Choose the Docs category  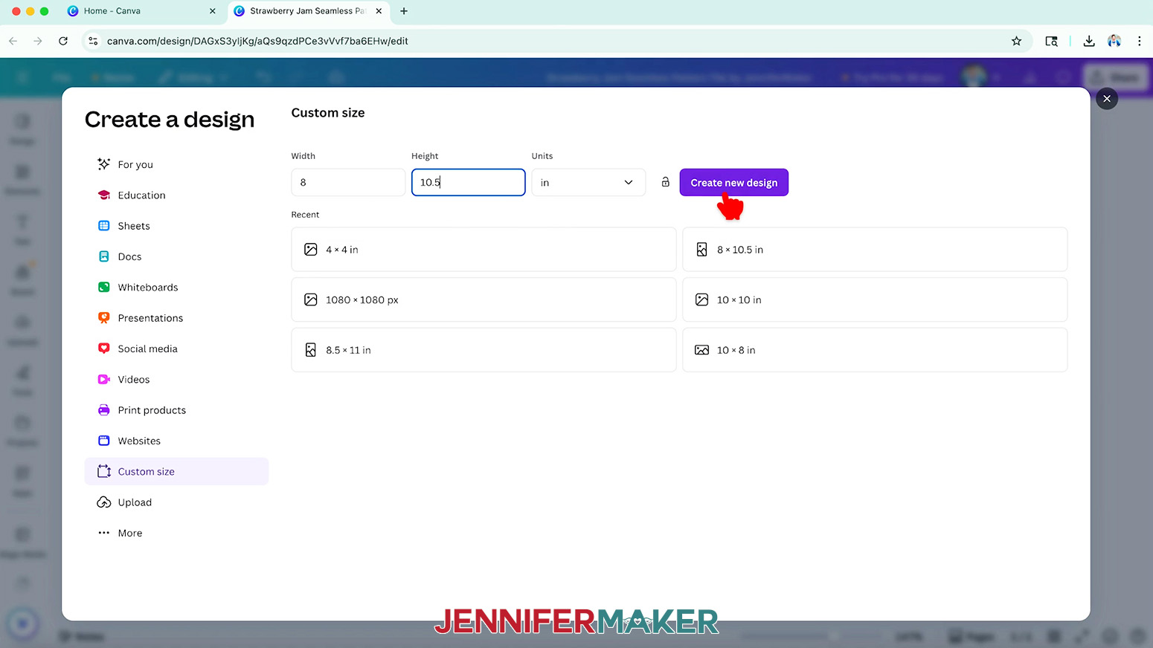tap(176, 256)
